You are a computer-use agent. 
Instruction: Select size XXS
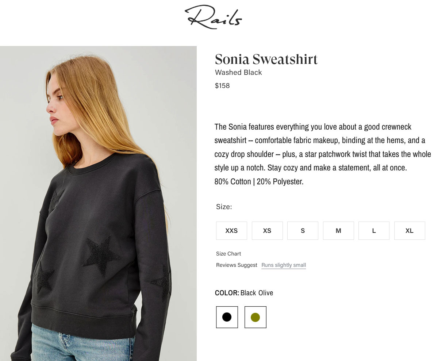coord(231,231)
